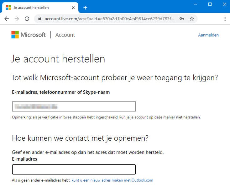View site info via the padlock icon
The height and width of the screenshot is (185, 230).
39,19
